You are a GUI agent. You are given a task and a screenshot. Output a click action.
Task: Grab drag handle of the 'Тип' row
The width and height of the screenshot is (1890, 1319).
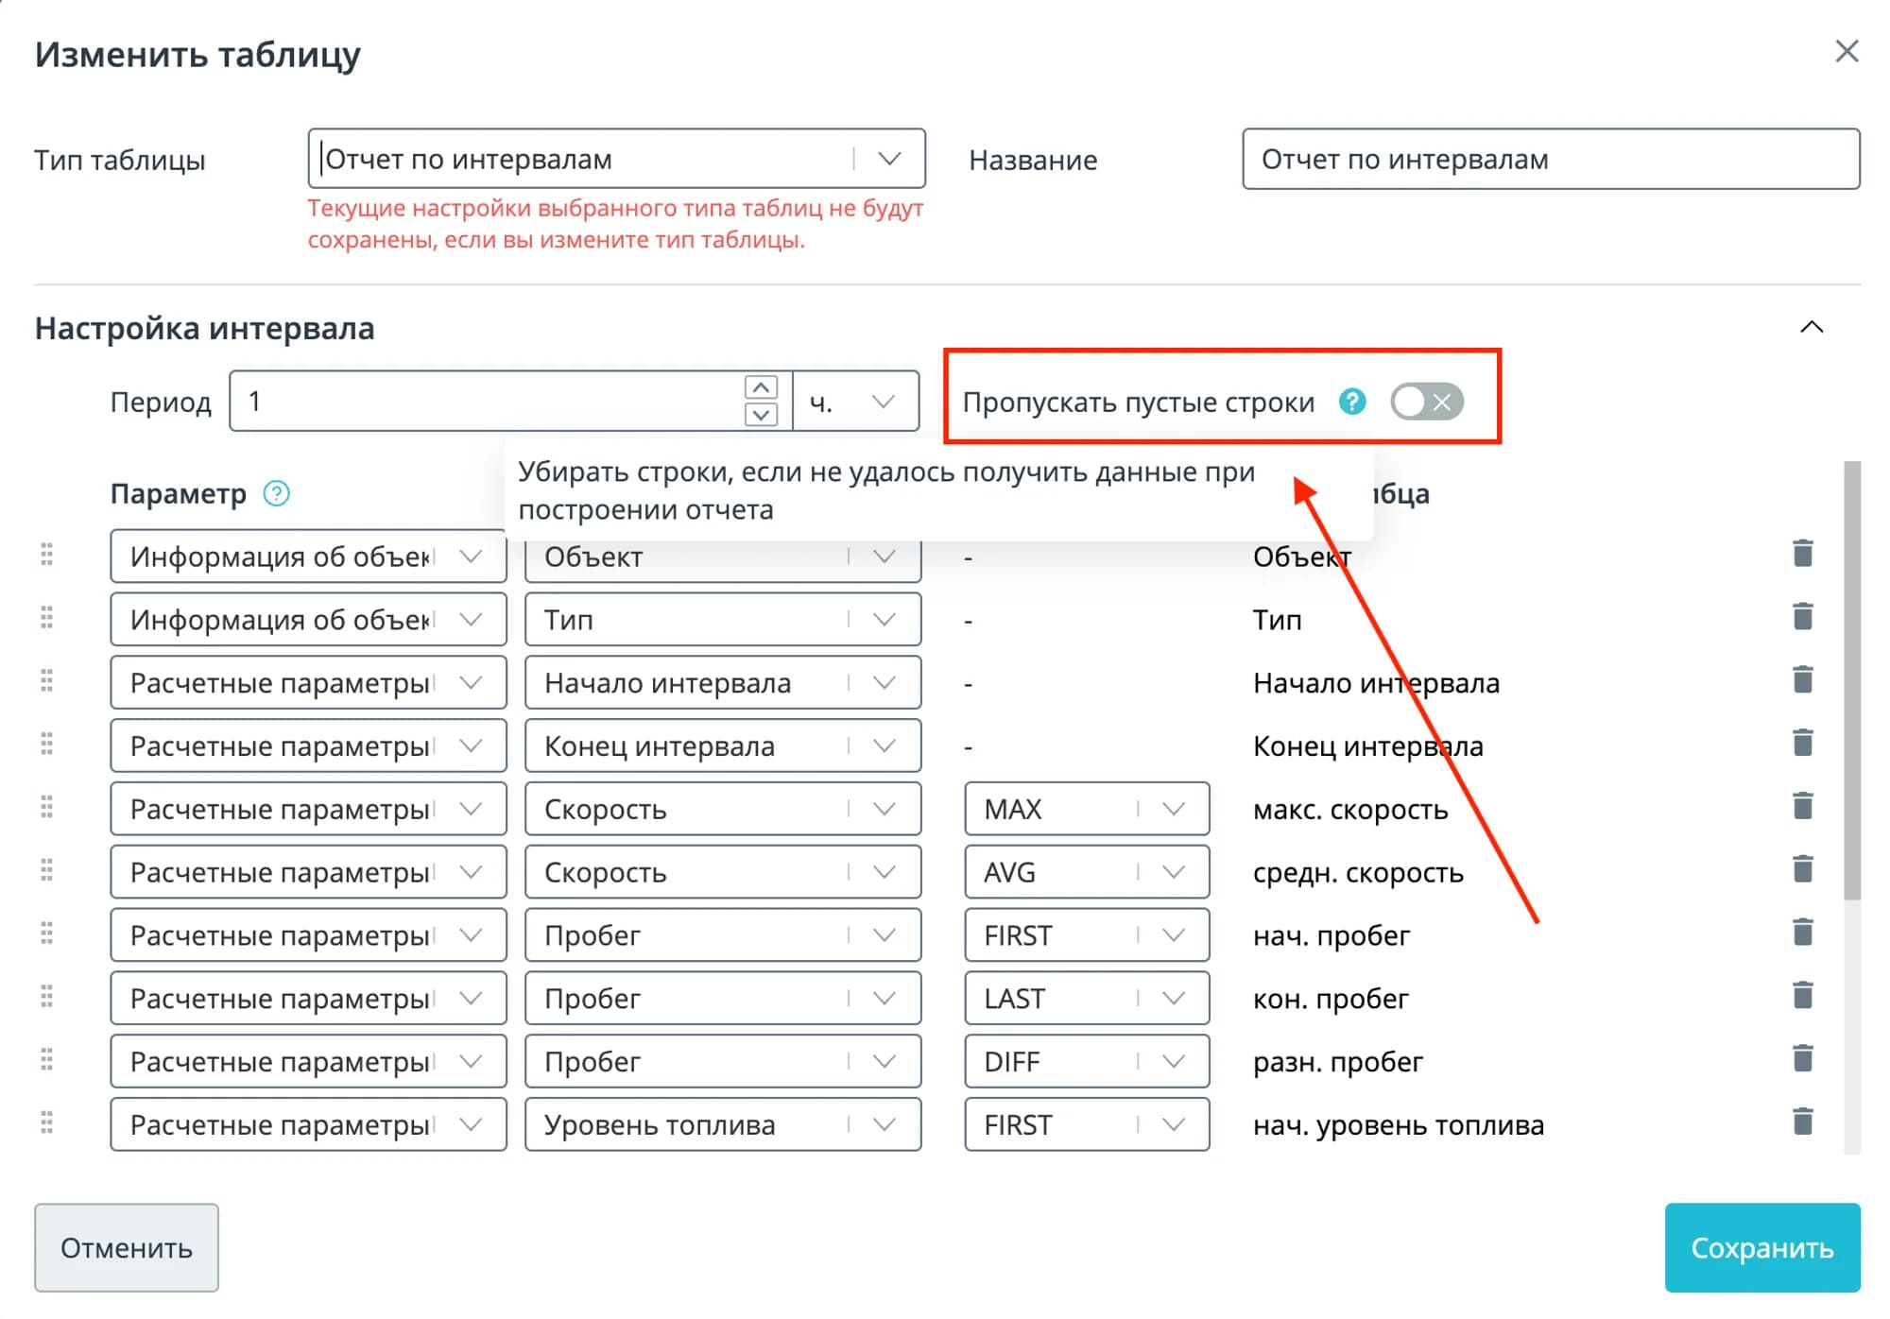tap(46, 618)
